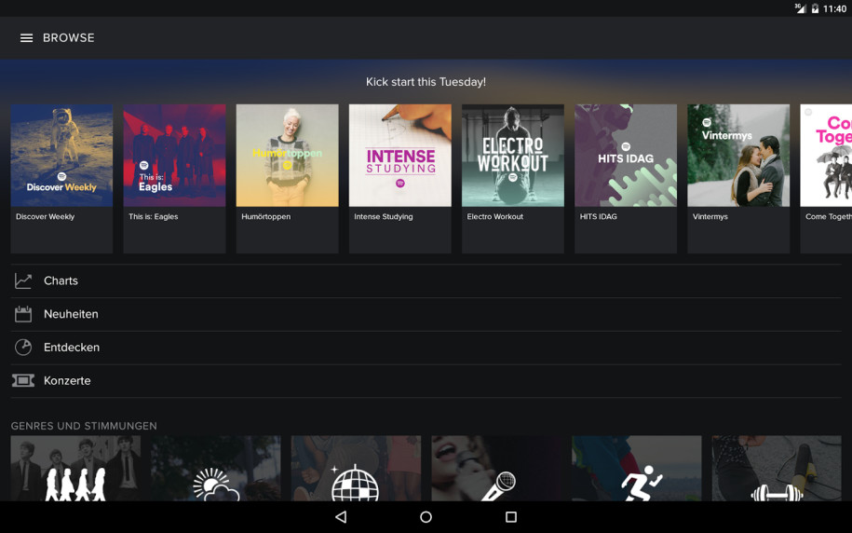Click the BROWSE header title
852x533 pixels.
pyautogui.click(x=69, y=38)
